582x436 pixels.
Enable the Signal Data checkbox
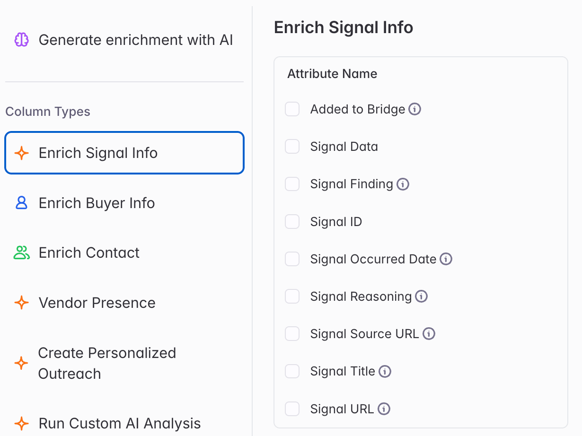pos(292,147)
